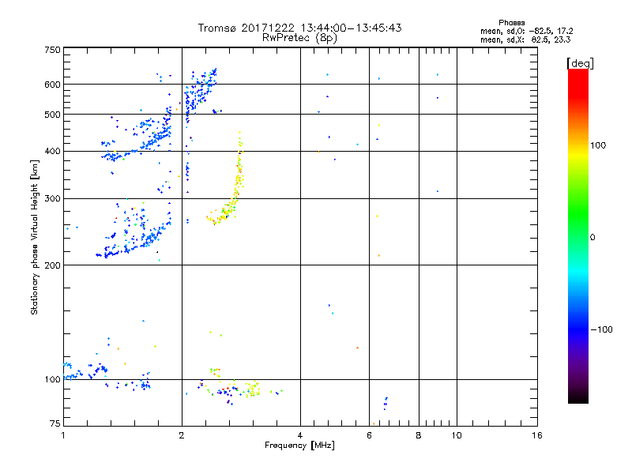Click the frequency axis tick '1'
632x474 pixels.
[63, 435]
